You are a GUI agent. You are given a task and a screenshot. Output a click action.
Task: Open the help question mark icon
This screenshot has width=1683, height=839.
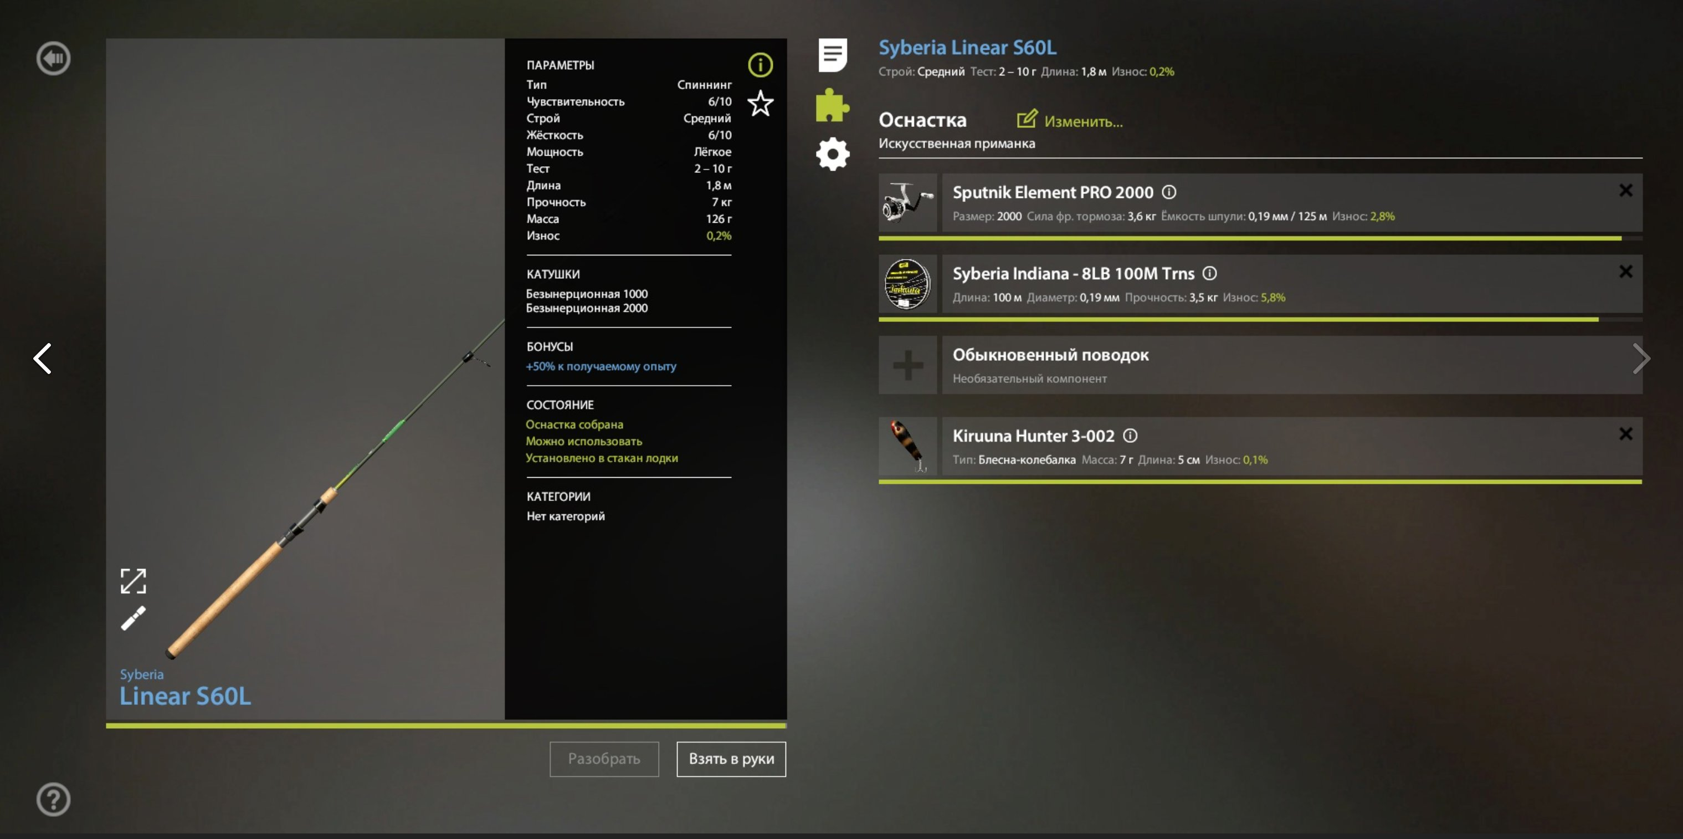pos(53,799)
